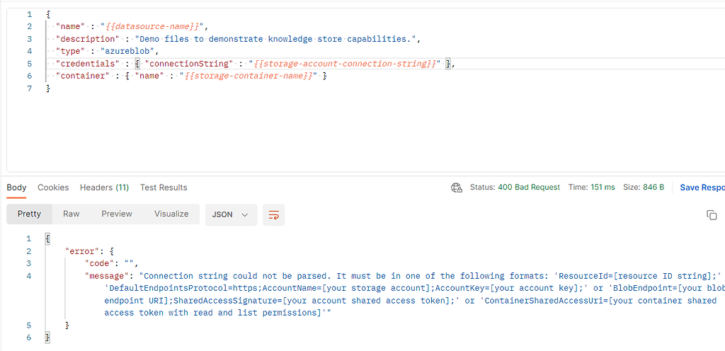Select the Raw view mode
The width and height of the screenshot is (725, 351).
point(72,214)
